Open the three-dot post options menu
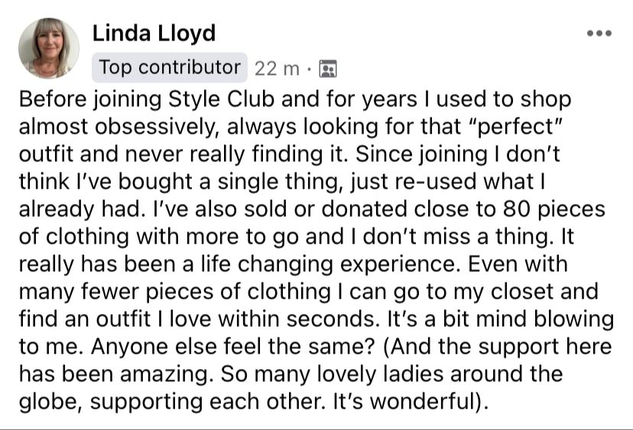This screenshot has width=633, height=430. pyautogui.click(x=599, y=34)
